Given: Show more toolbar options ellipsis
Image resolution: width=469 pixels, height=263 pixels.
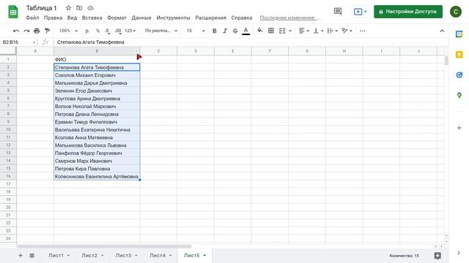Looking at the screenshot, I should (x=363, y=31).
